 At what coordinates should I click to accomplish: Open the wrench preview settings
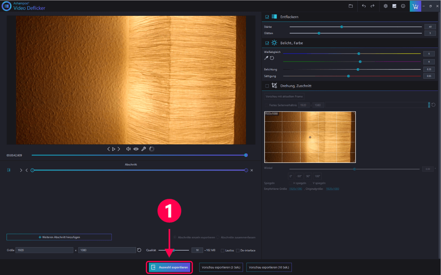[144, 149]
